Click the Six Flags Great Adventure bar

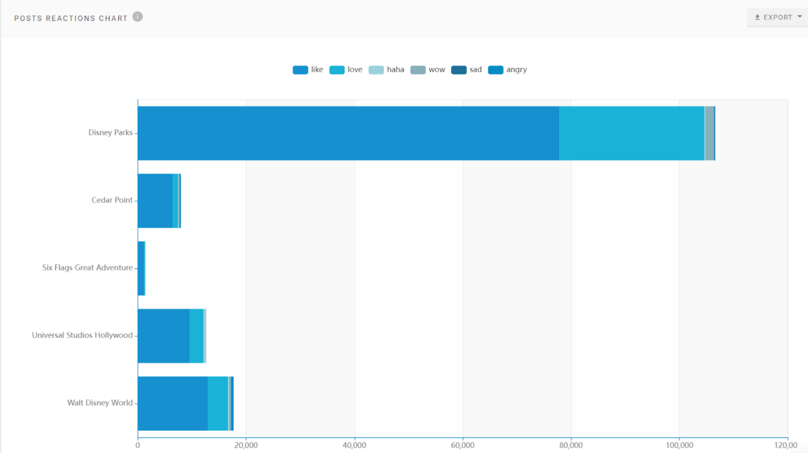tap(141, 268)
